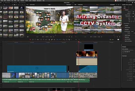Click the Detail Zoom icon

[66, 40]
